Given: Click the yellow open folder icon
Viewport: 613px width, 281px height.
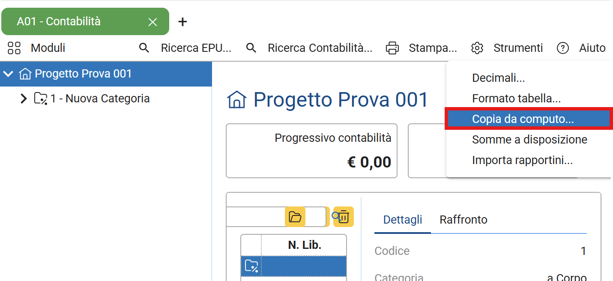Looking at the screenshot, I should 295,217.
